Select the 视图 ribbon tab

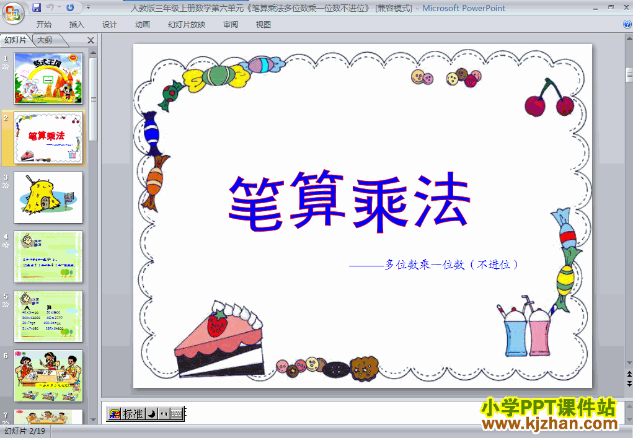pos(263,25)
